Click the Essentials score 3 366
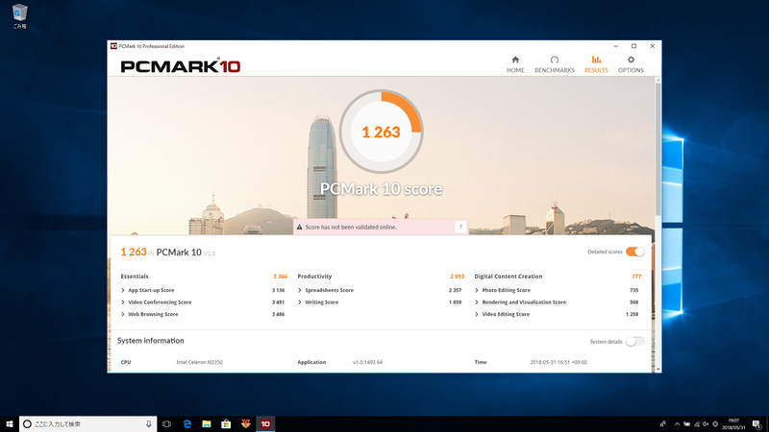Image resolution: width=769 pixels, height=432 pixels. coord(280,276)
